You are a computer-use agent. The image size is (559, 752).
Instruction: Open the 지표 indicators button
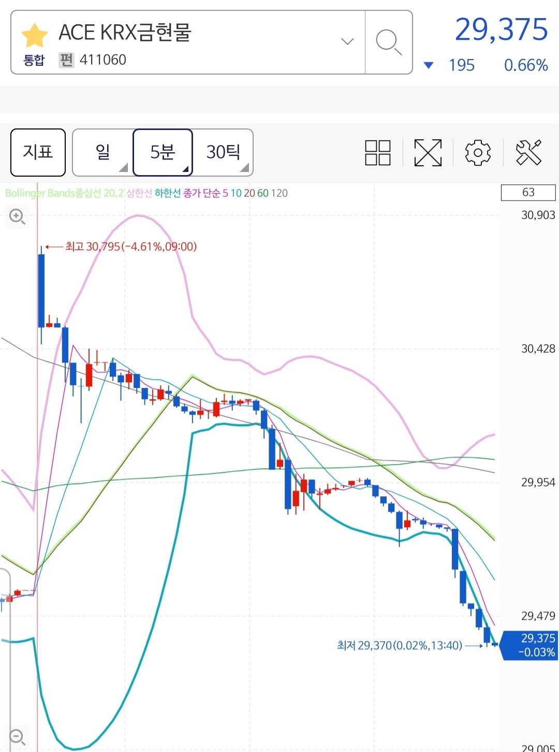[x=38, y=152]
